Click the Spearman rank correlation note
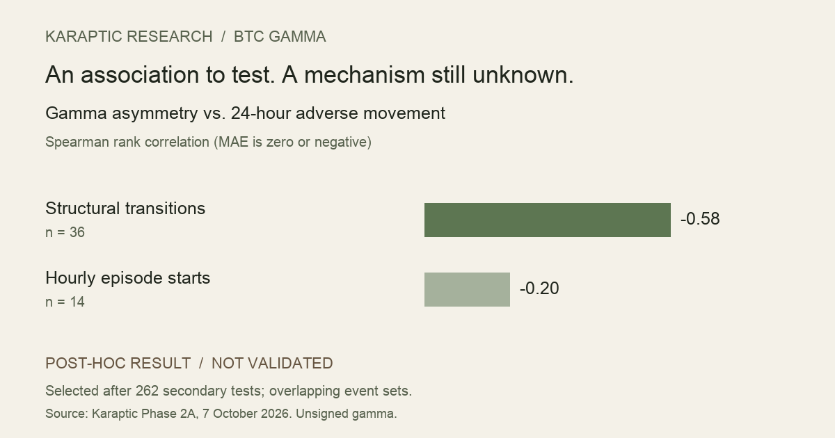This screenshot has height=438, width=835. (x=208, y=142)
